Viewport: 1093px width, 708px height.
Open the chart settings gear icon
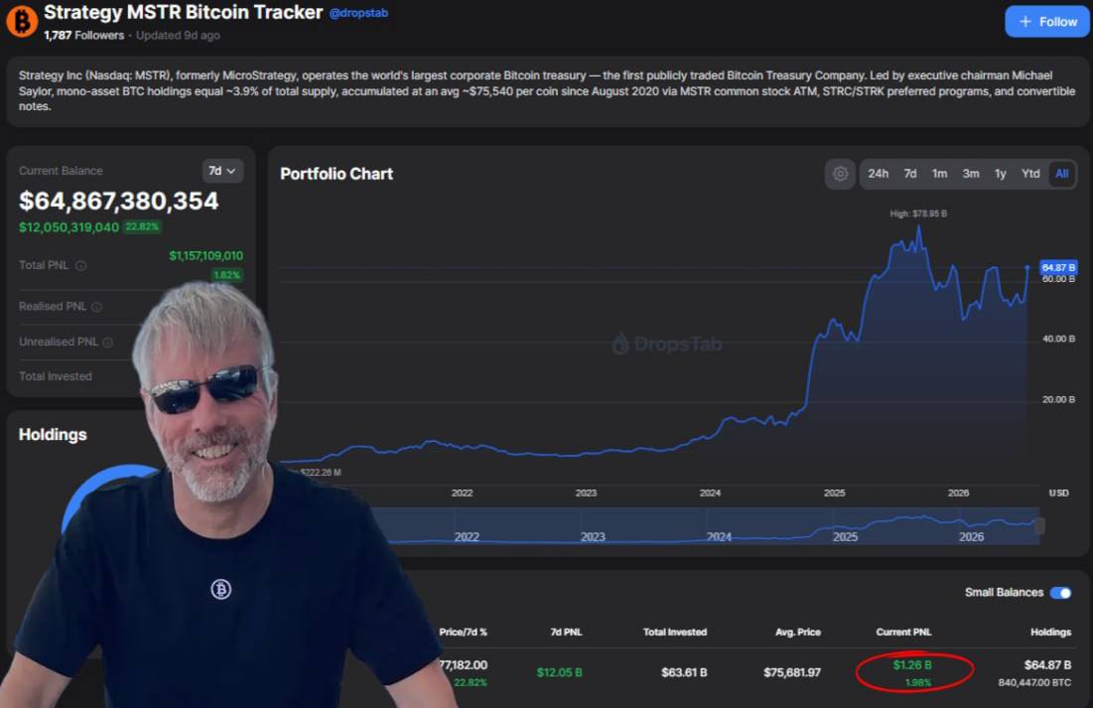[x=840, y=174]
